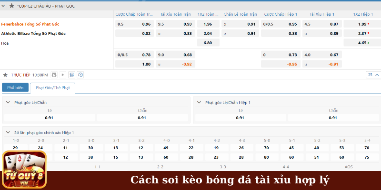Select Fenerbahce 1X2 odds 1.96
The width and height of the screenshot is (381, 190).
click(x=208, y=24)
